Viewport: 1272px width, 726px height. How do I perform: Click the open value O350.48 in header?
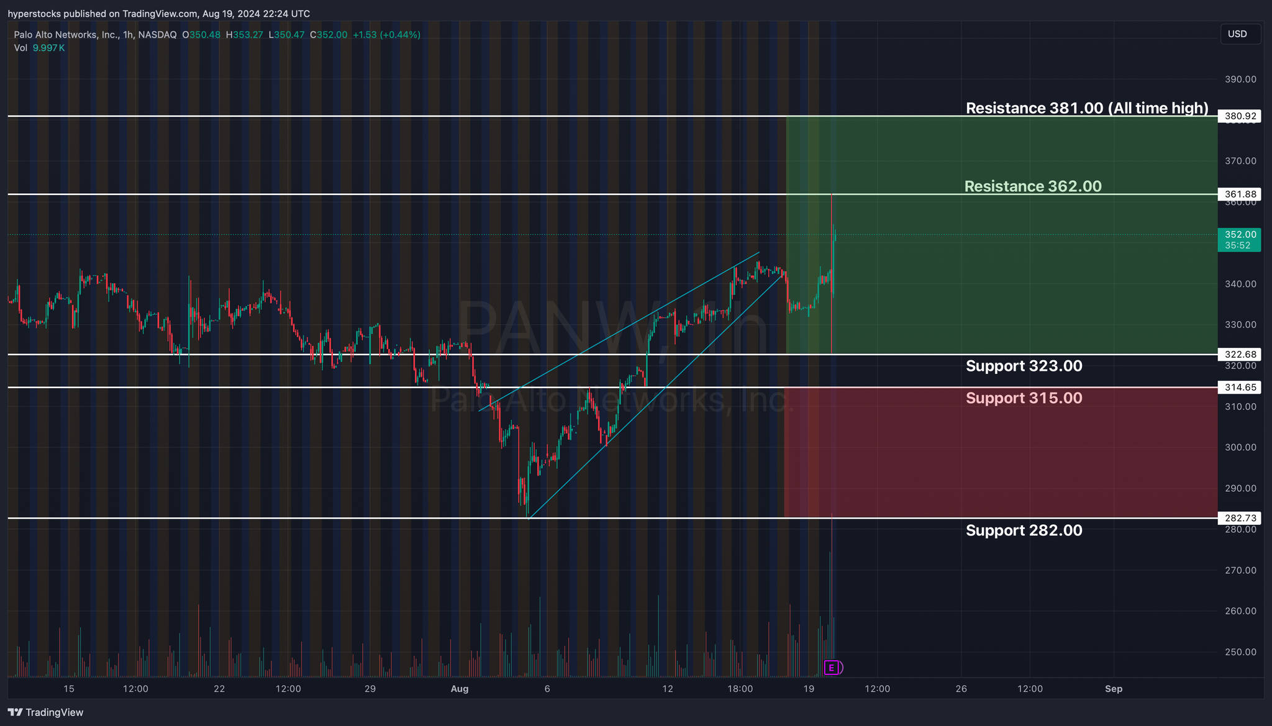pos(201,35)
